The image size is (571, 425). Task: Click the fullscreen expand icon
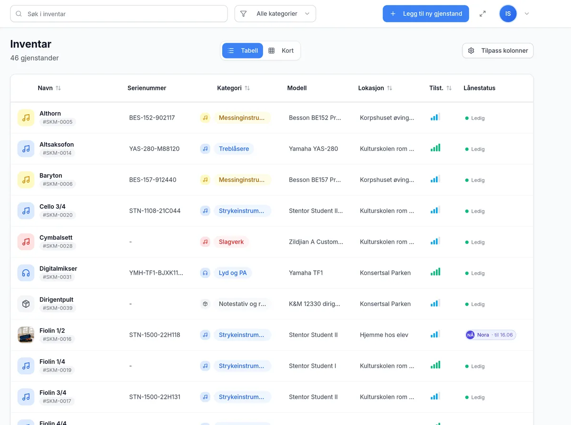482,14
